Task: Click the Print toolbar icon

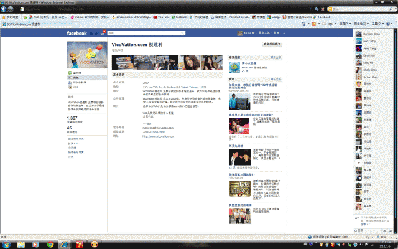Action: (330, 24)
